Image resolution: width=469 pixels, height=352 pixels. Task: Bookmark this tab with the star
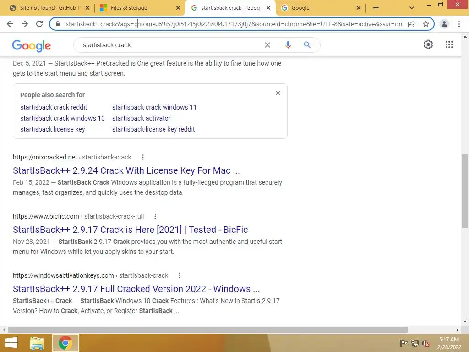[x=426, y=24]
